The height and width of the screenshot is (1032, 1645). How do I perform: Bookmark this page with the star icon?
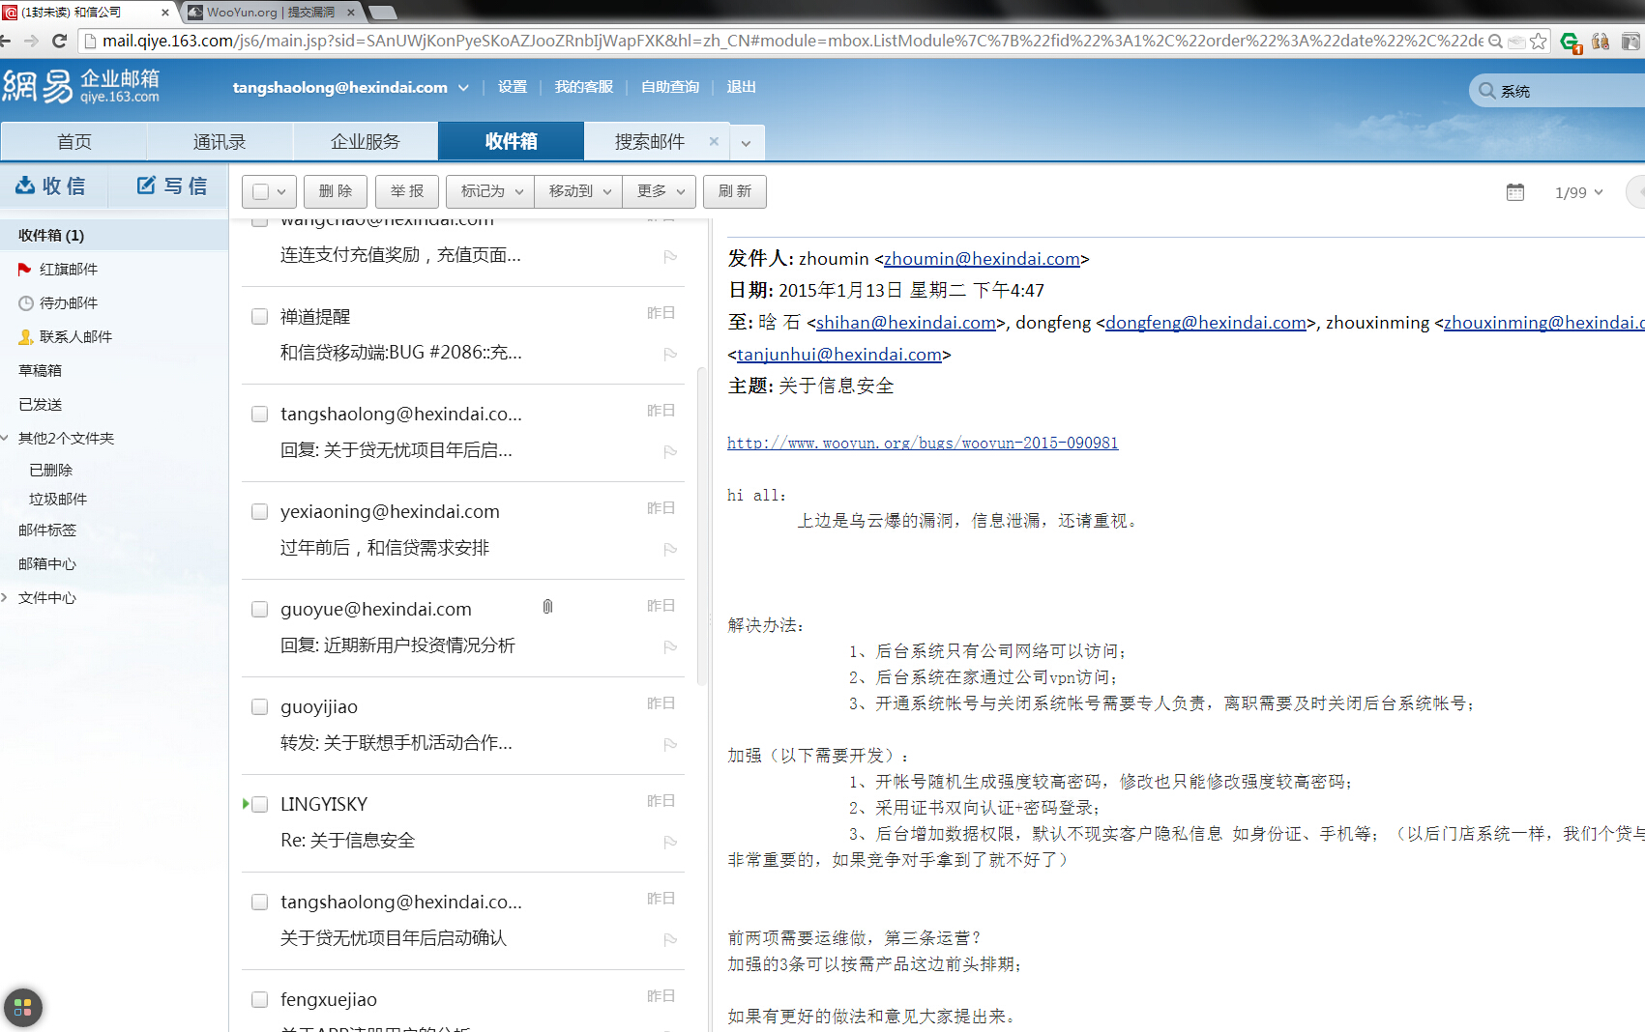click(1538, 41)
